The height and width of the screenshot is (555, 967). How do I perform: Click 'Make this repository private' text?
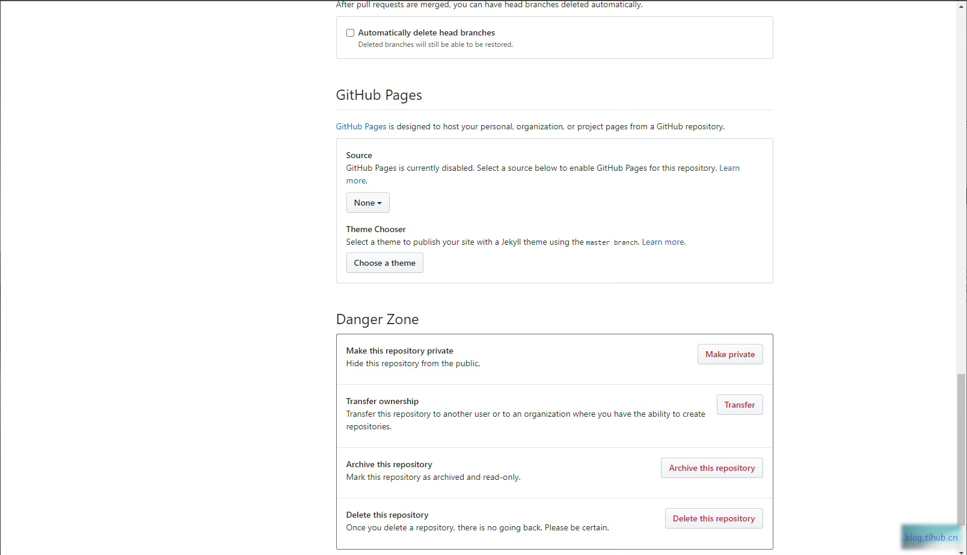[400, 351]
